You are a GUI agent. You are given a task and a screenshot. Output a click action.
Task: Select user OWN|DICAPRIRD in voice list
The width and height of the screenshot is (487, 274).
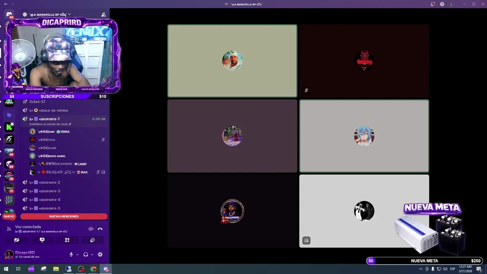67,164
